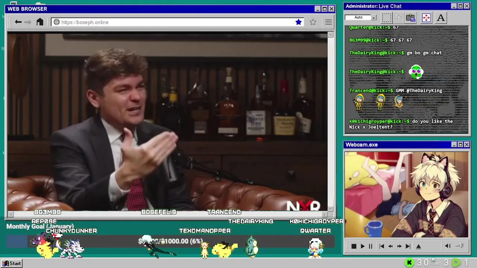
Task: Click the eject button in Webcam.exe
Action: (418, 246)
